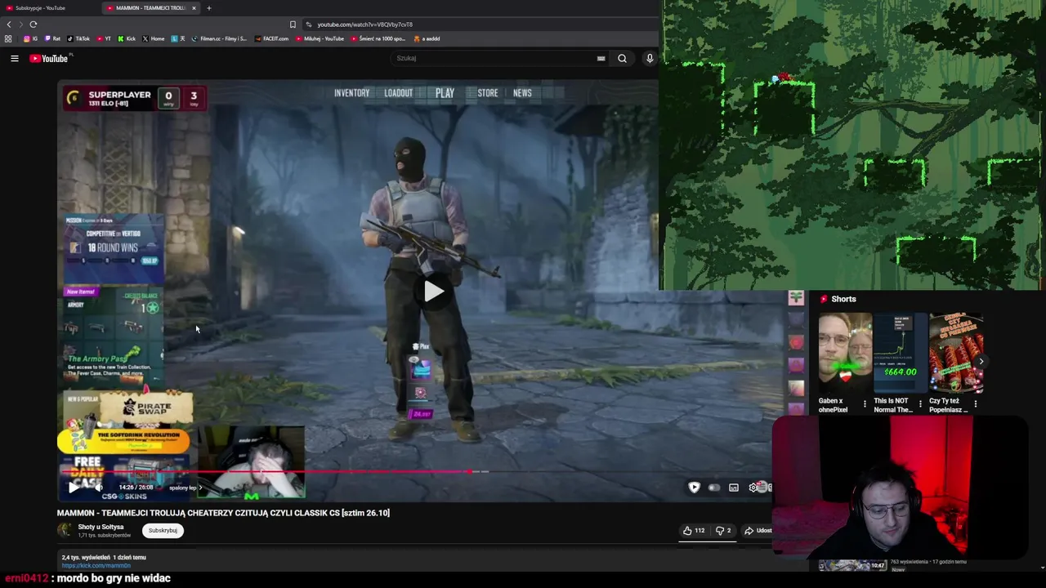Open the a aaddd bookmark
The width and height of the screenshot is (1046, 588).
(427, 38)
